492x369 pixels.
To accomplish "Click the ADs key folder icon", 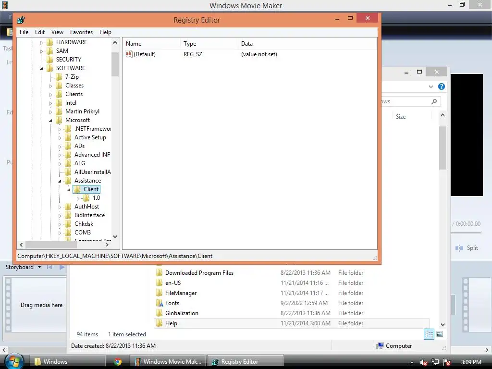I will pyautogui.click(x=68, y=146).
